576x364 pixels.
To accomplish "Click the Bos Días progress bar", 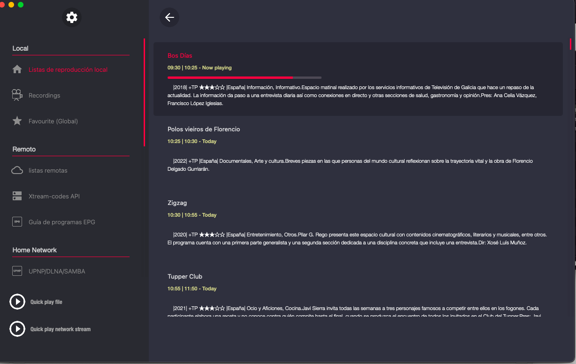I will (244, 77).
